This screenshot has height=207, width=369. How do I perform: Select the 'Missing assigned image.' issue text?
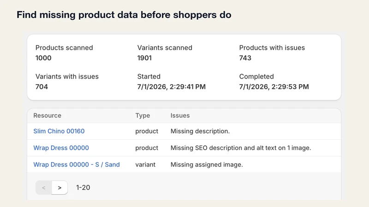(x=207, y=165)
